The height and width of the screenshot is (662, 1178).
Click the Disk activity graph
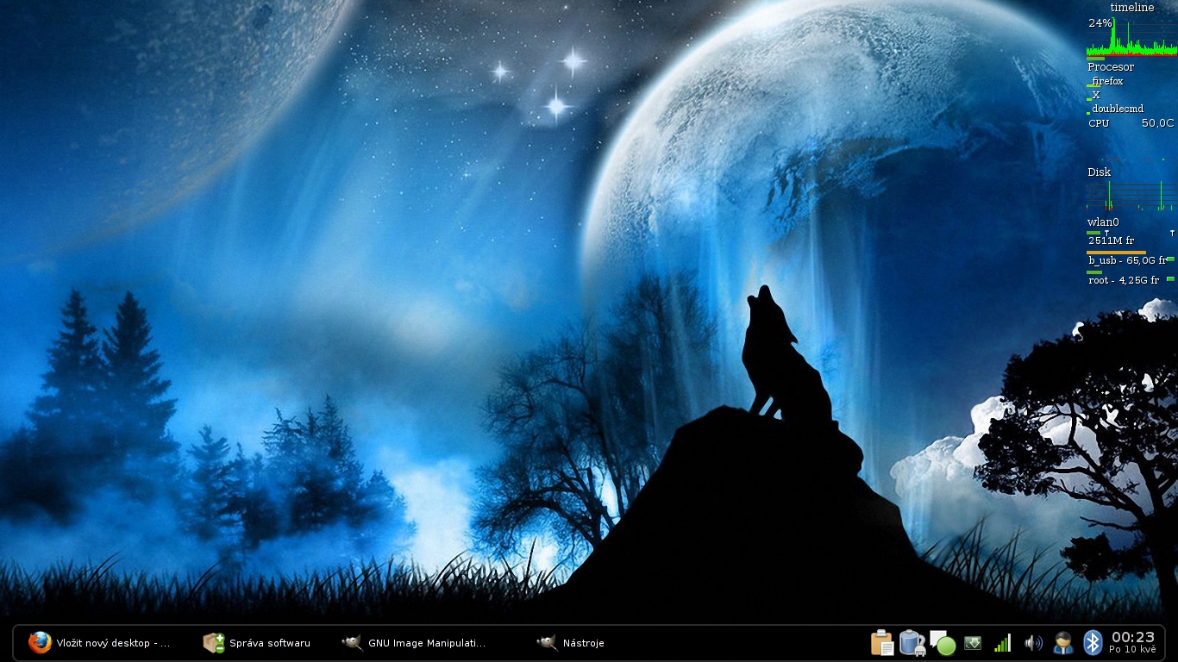tap(1131, 195)
